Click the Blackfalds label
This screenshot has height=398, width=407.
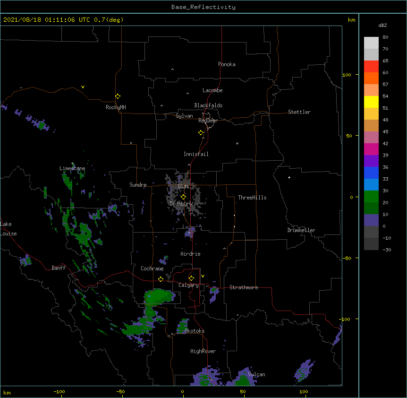(208, 105)
